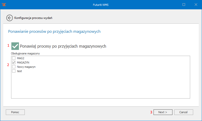Viewport: 202px width, 121px height.
Task: Click the Futuriti WMS title bar text
Action: click(x=101, y=5)
